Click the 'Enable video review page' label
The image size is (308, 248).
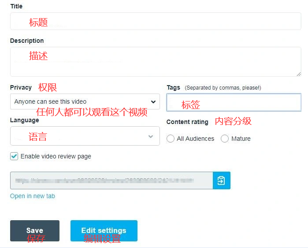coord(56,156)
